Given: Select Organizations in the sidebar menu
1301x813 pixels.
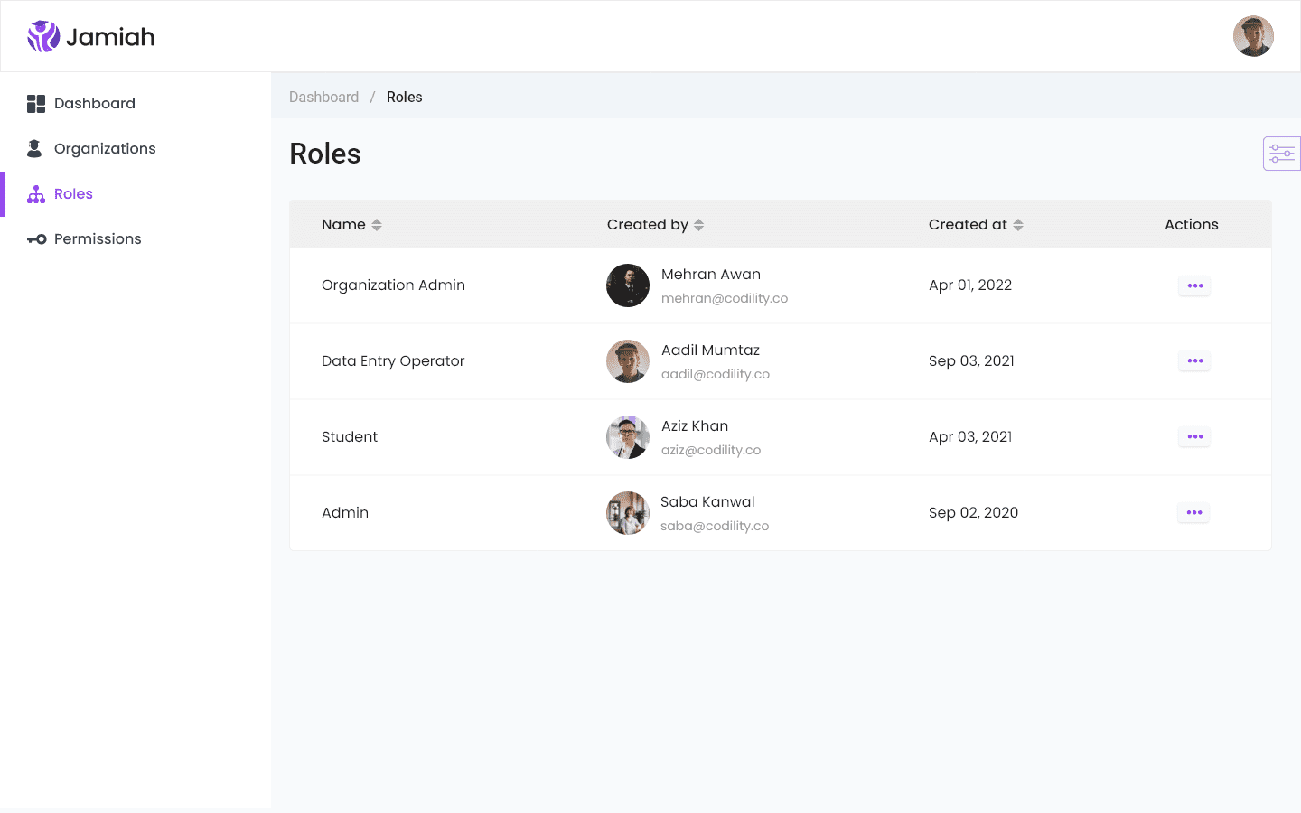Looking at the screenshot, I should pos(105,149).
